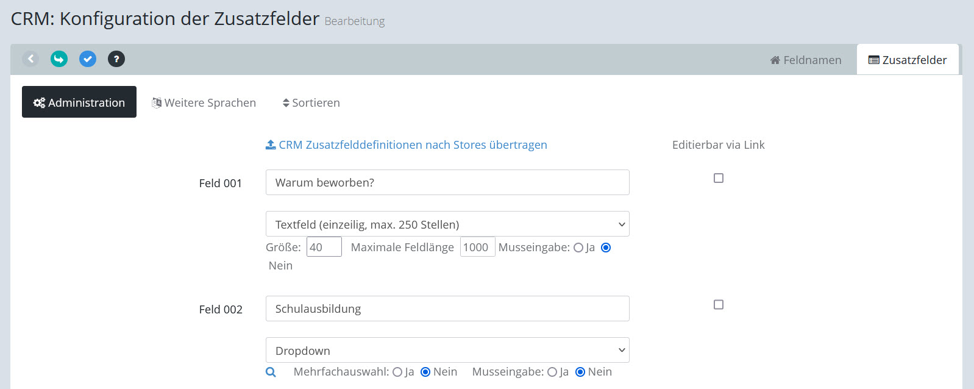Viewport: 974px width, 389px height.
Task: Enable Editierbar via Link for Feld 002
Action: (x=719, y=304)
